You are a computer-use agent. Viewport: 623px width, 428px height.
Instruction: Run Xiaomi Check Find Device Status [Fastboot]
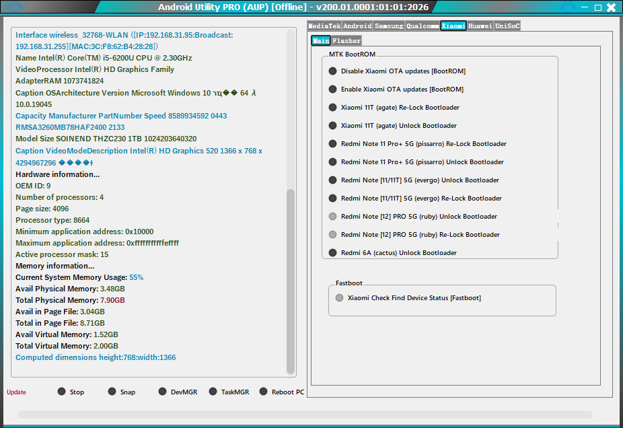[x=339, y=298]
